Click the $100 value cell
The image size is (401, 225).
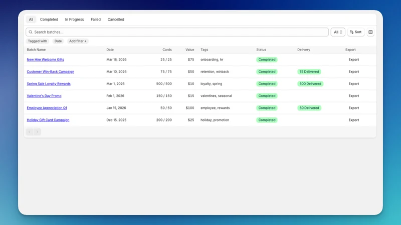coord(190,108)
